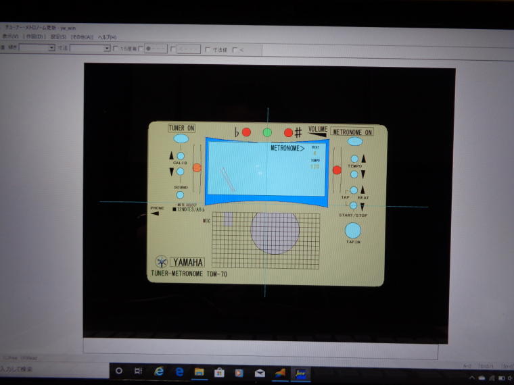Click the orange LED left of display

point(197,168)
